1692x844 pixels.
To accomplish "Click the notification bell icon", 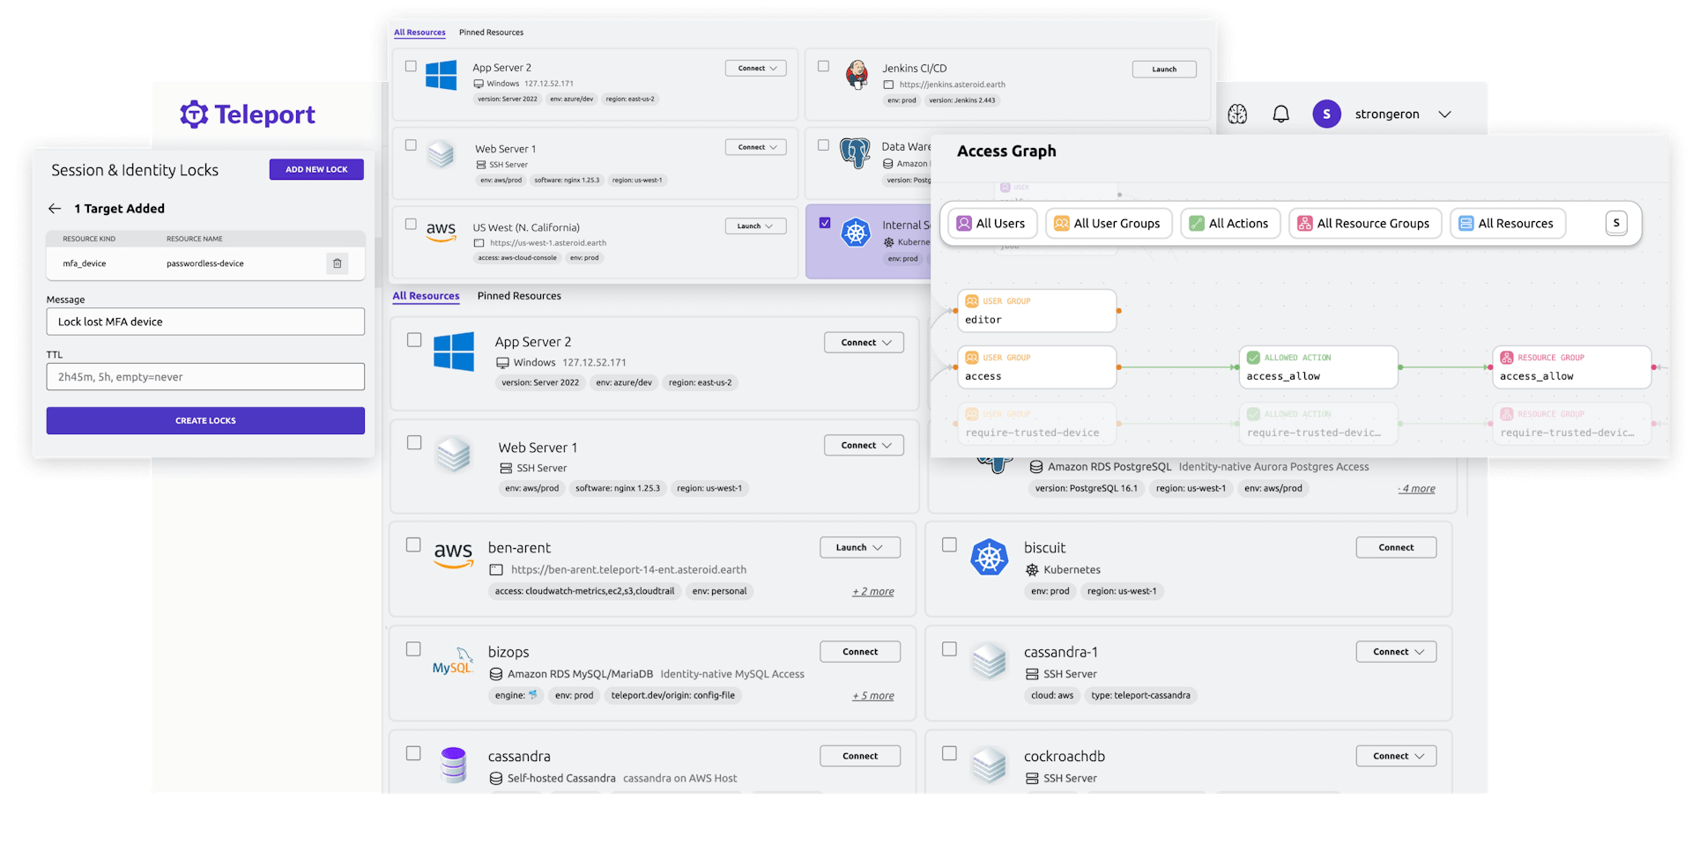I will click(x=1280, y=114).
